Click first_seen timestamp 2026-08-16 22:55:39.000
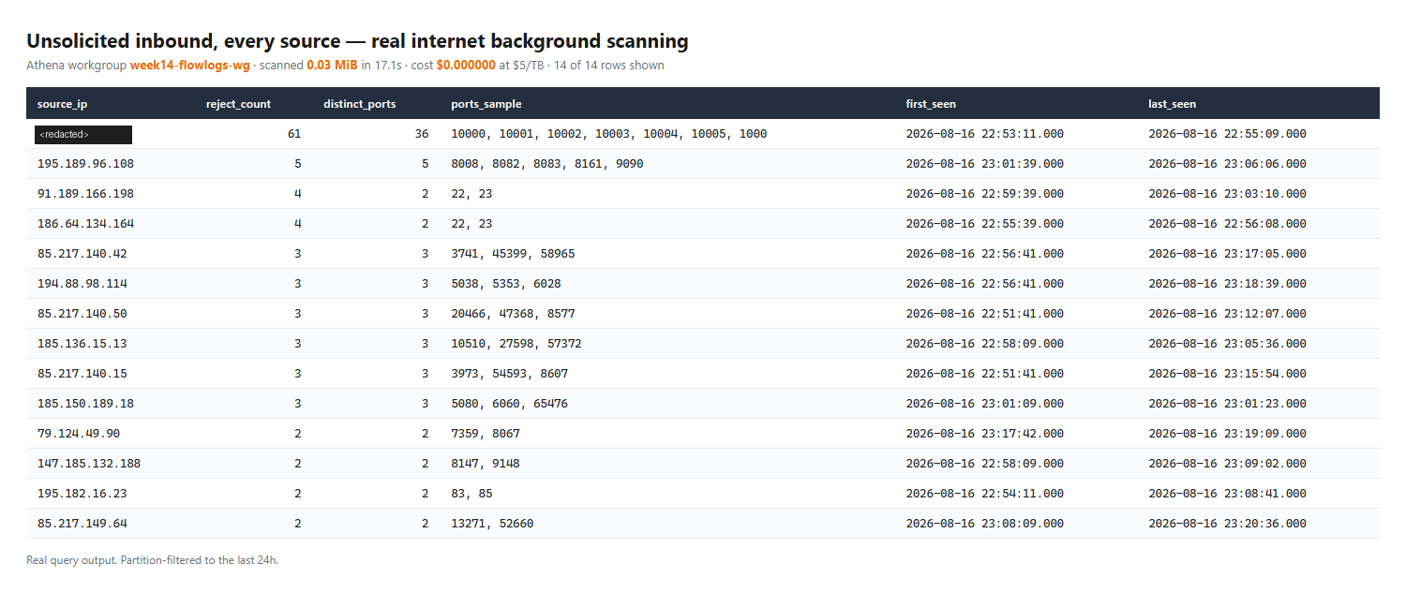 click(x=985, y=224)
